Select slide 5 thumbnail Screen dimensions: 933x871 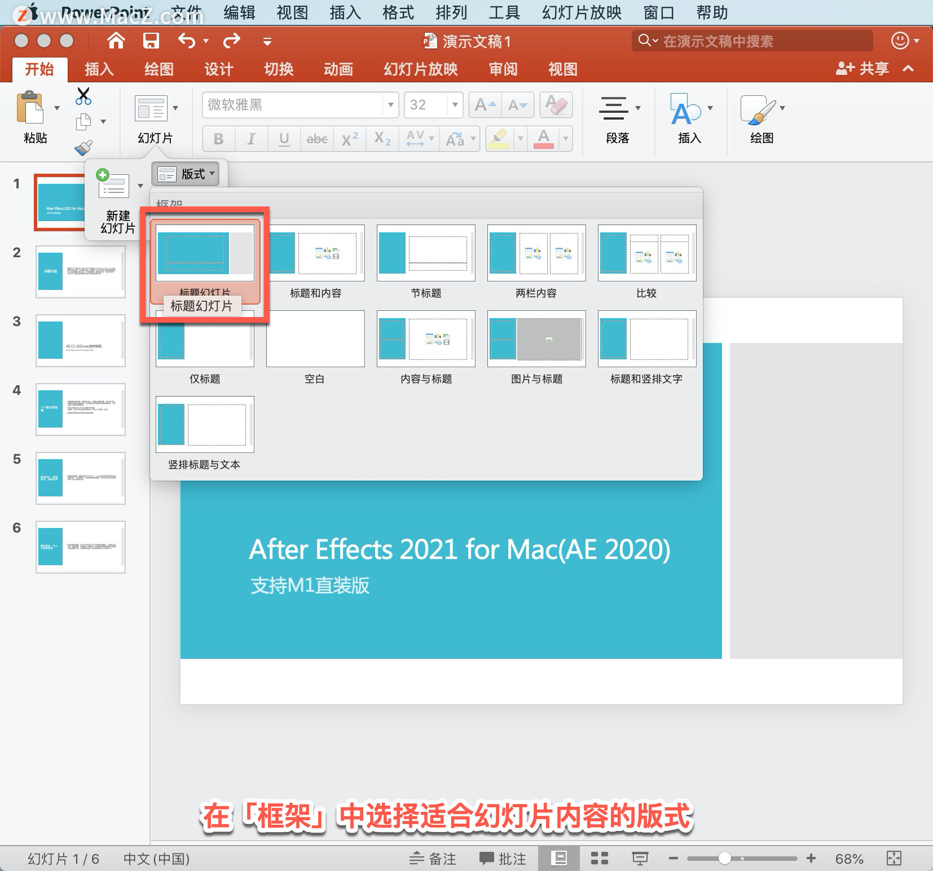click(x=81, y=478)
